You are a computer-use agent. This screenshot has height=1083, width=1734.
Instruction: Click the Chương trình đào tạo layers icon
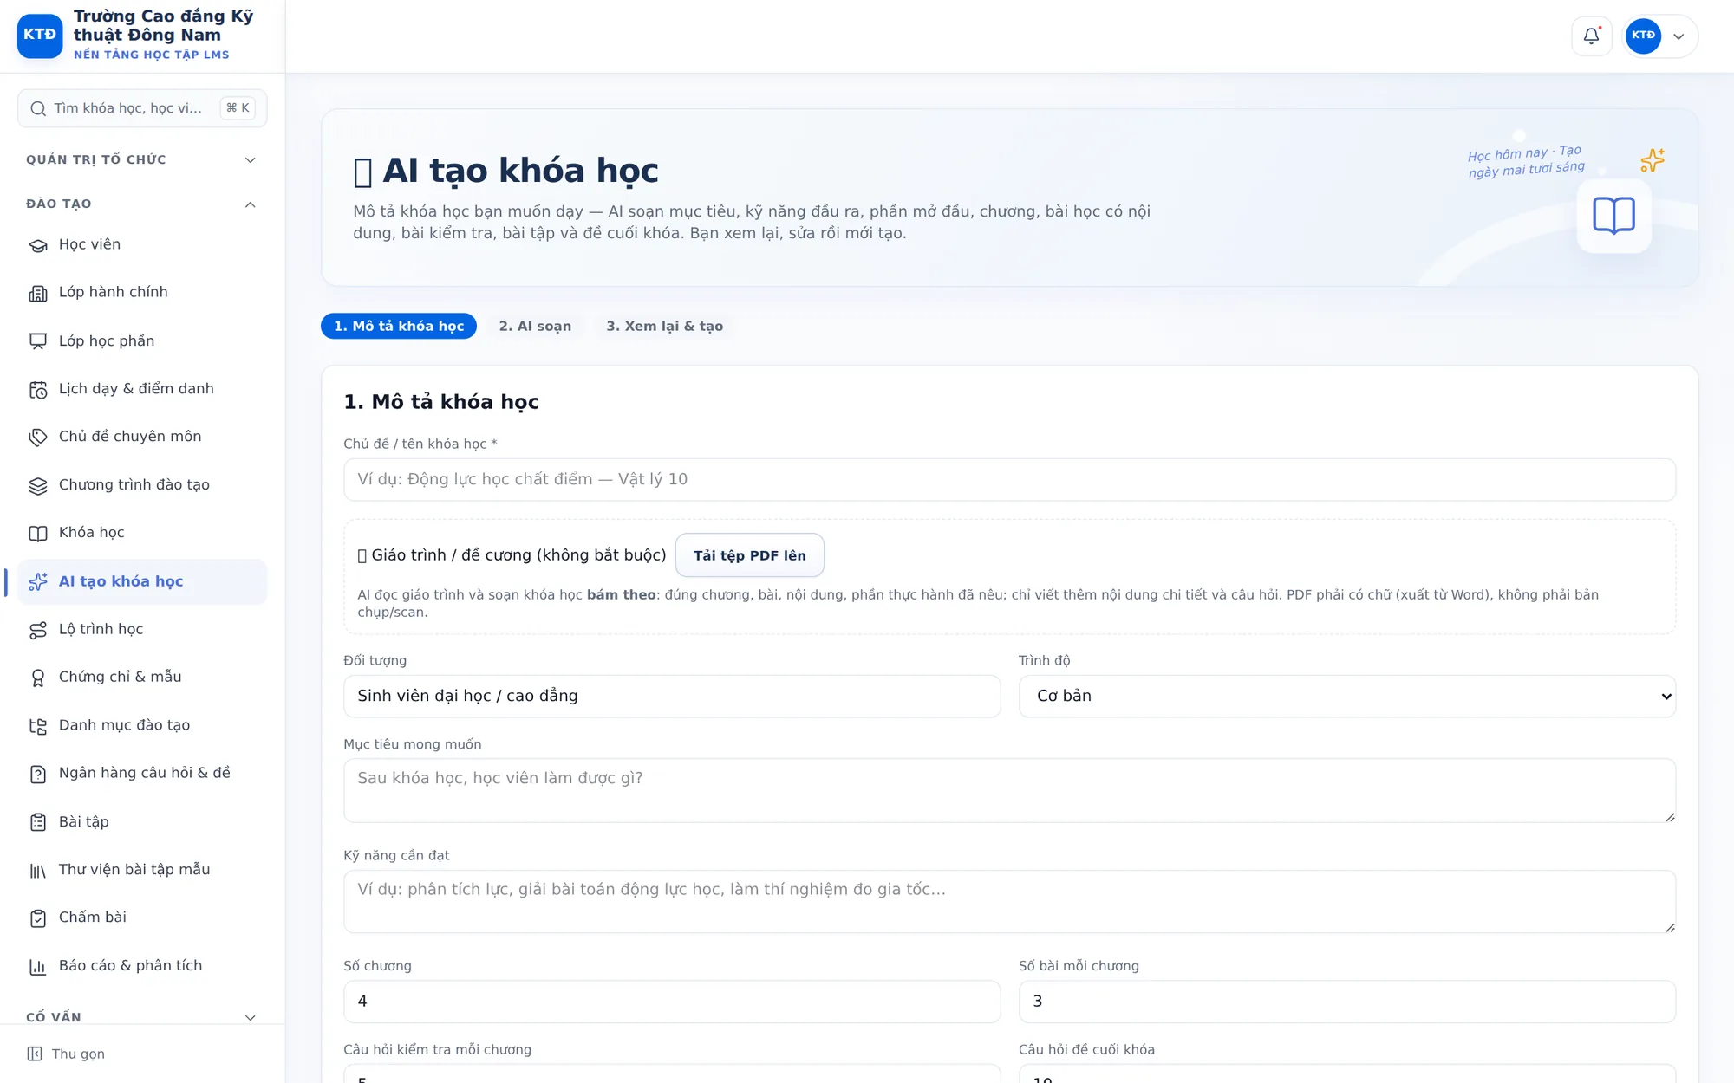[38, 485]
